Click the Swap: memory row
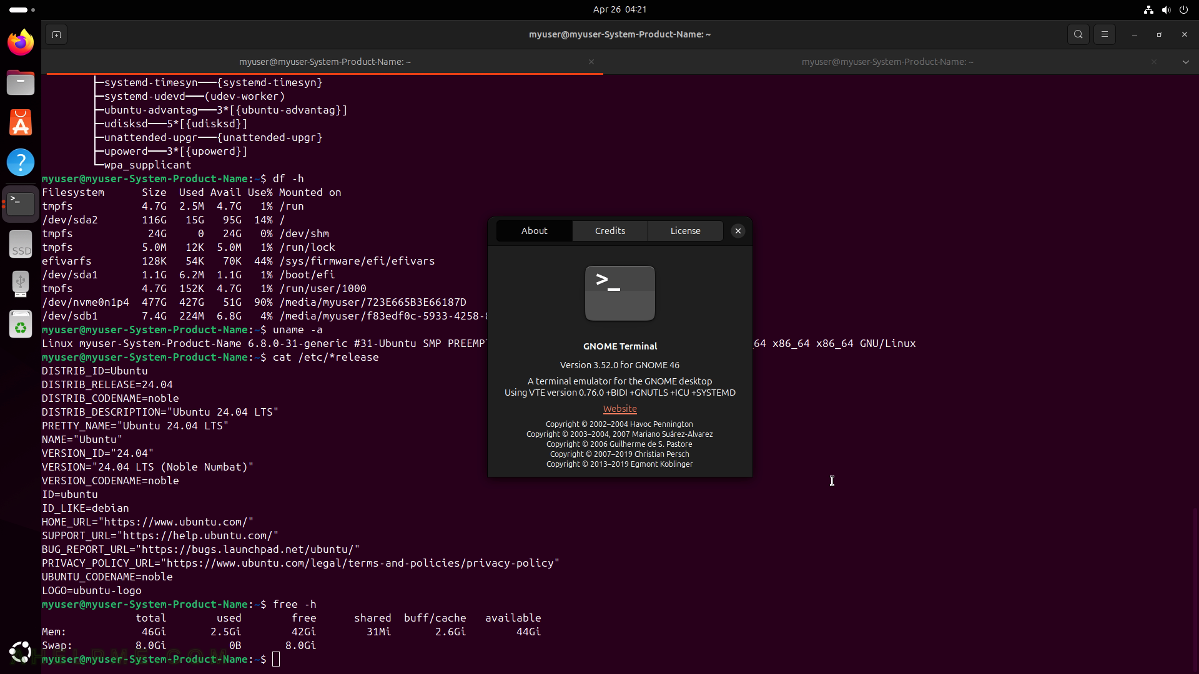Image resolution: width=1199 pixels, height=674 pixels. tap(179, 645)
